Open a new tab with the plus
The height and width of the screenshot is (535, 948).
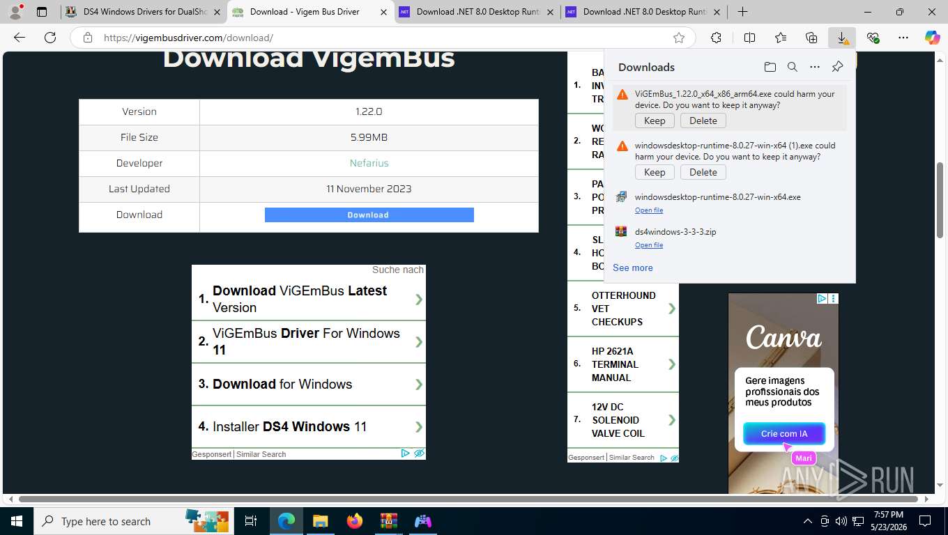tap(743, 12)
